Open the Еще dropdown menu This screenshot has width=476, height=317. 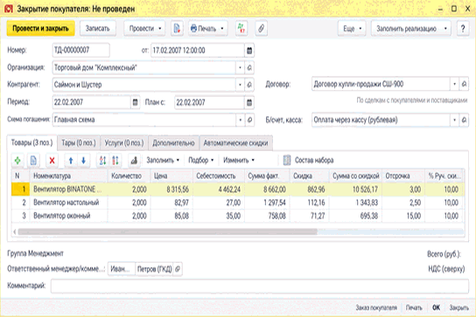(352, 29)
